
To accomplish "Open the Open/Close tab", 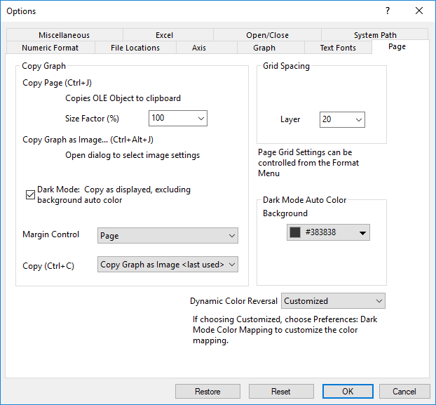I will tap(267, 35).
